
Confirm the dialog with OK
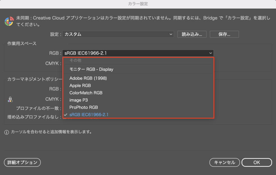pos(257,162)
